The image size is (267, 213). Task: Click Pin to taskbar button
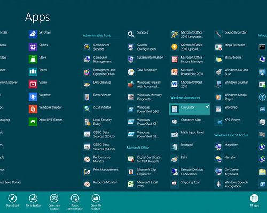pos(33,201)
